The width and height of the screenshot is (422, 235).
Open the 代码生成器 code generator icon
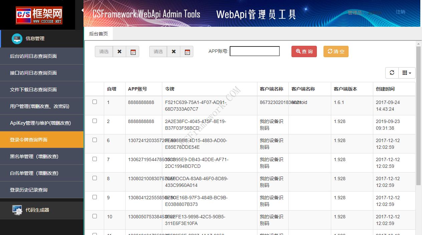coord(16,210)
